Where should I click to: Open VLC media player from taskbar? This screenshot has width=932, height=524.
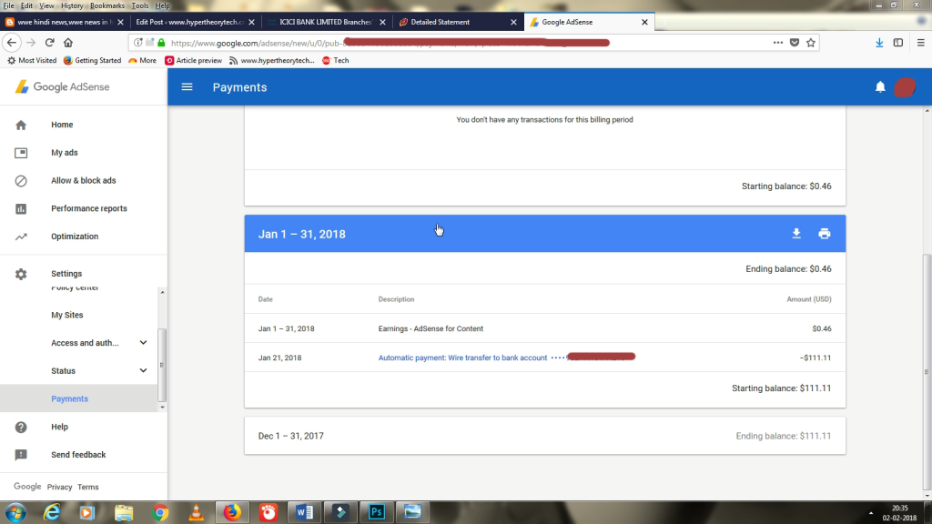tap(197, 512)
